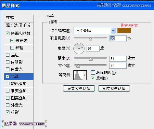Screen dimensions: 154x129
Task: Click the contour curve thumbnail
Action: 78,75
